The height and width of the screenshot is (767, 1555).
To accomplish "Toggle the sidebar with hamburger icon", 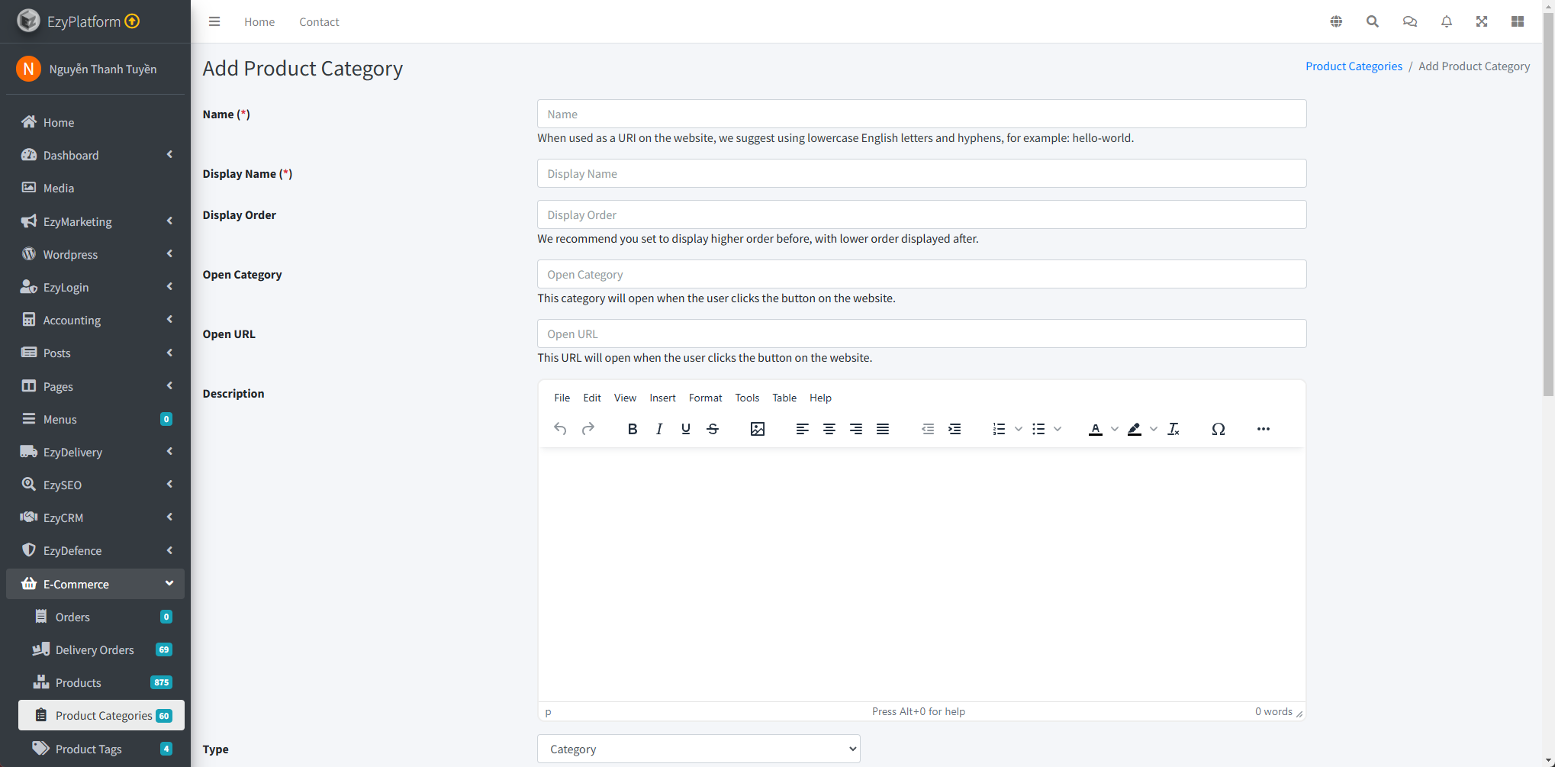I will (x=214, y=21).
